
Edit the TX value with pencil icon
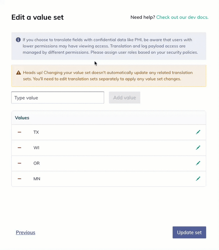198,132
